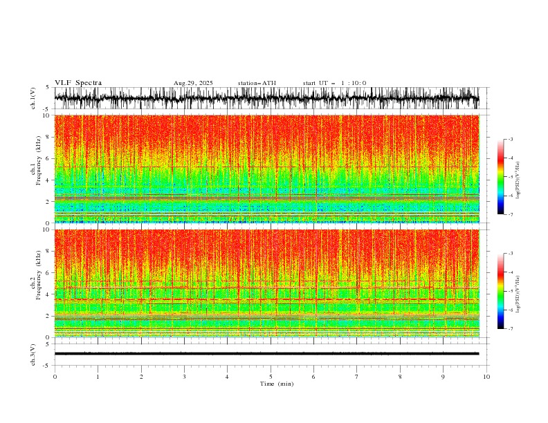
Task: Click the ch.1 spectrogram color scale bar
Action: 500,177
